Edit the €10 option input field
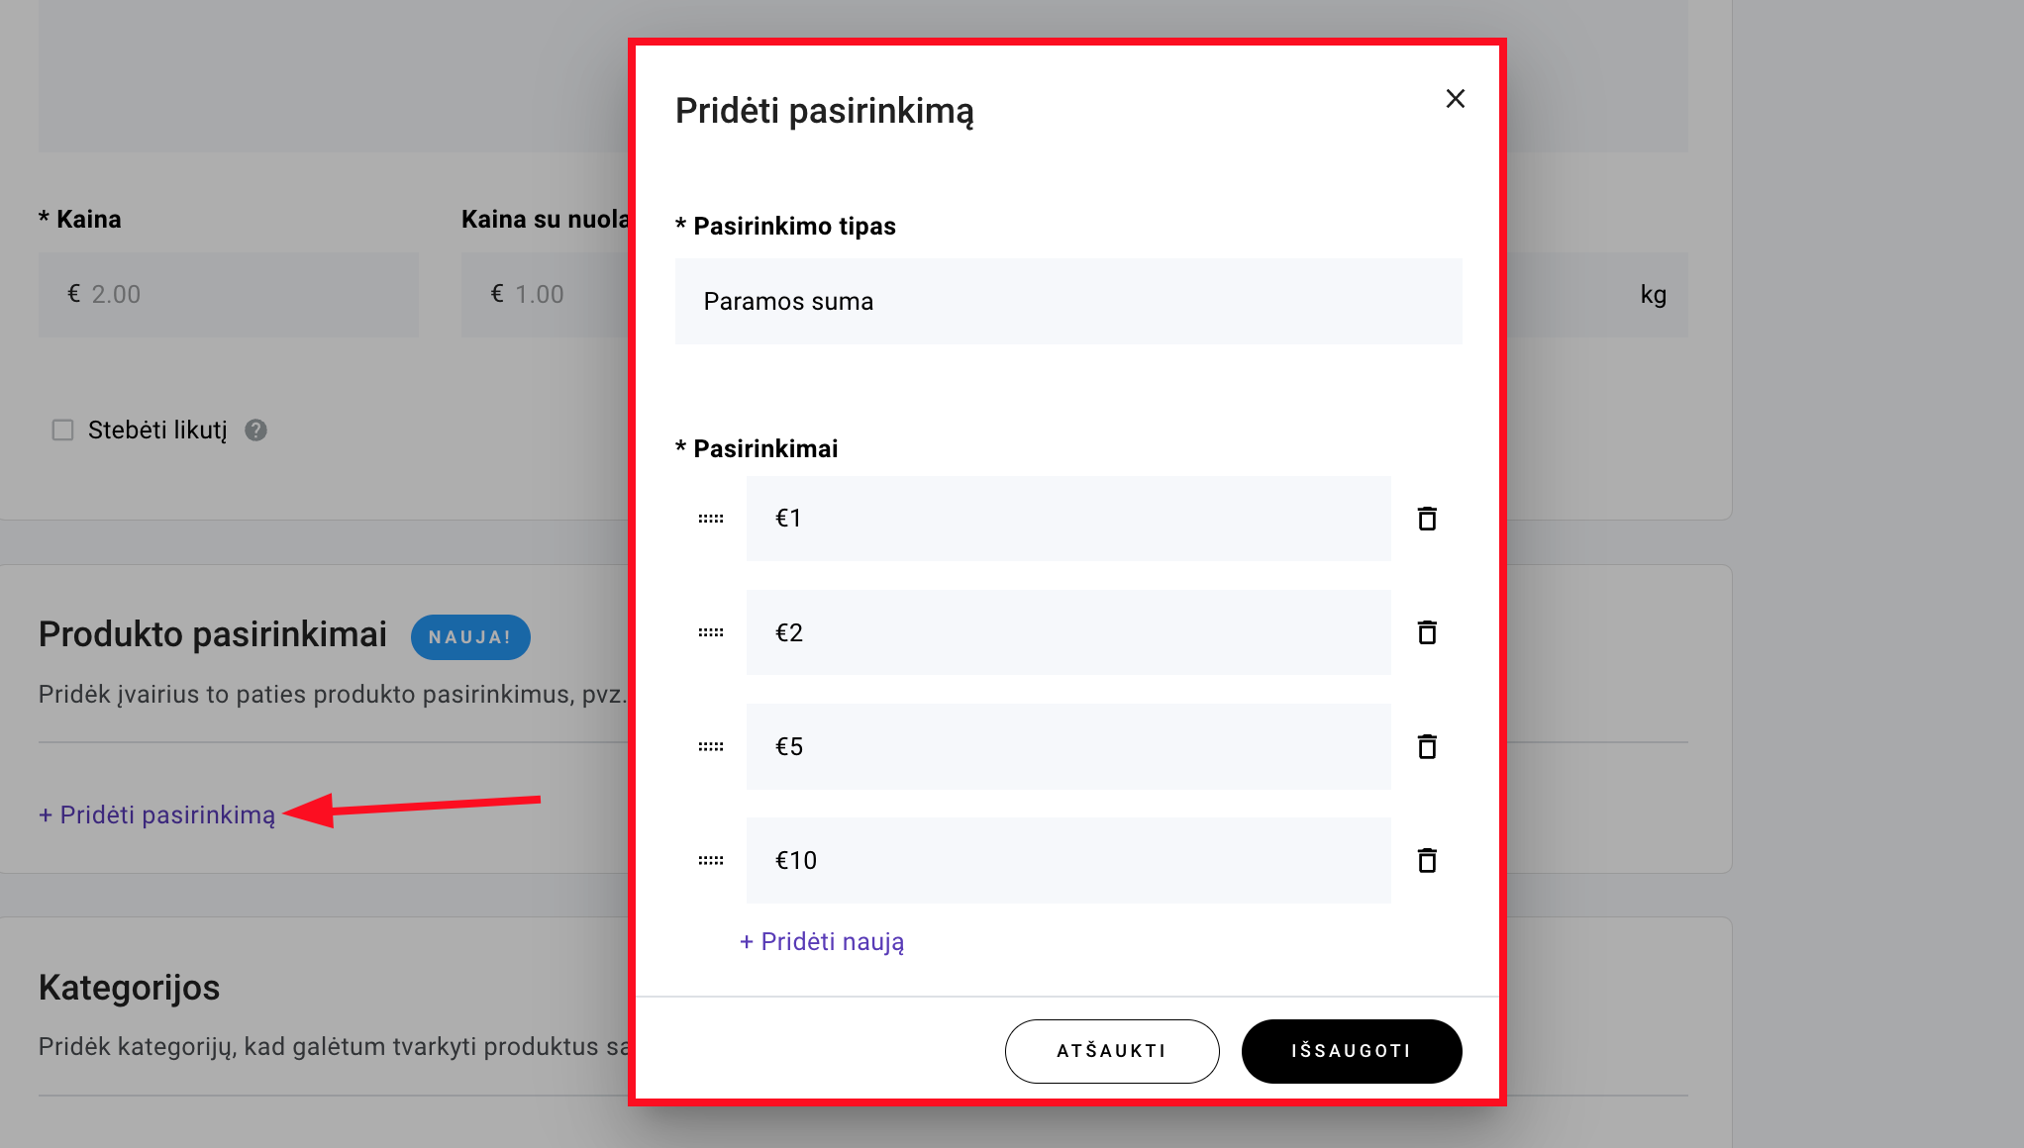Viewport: 2024px width, 1148px height. pos(1067,860)
